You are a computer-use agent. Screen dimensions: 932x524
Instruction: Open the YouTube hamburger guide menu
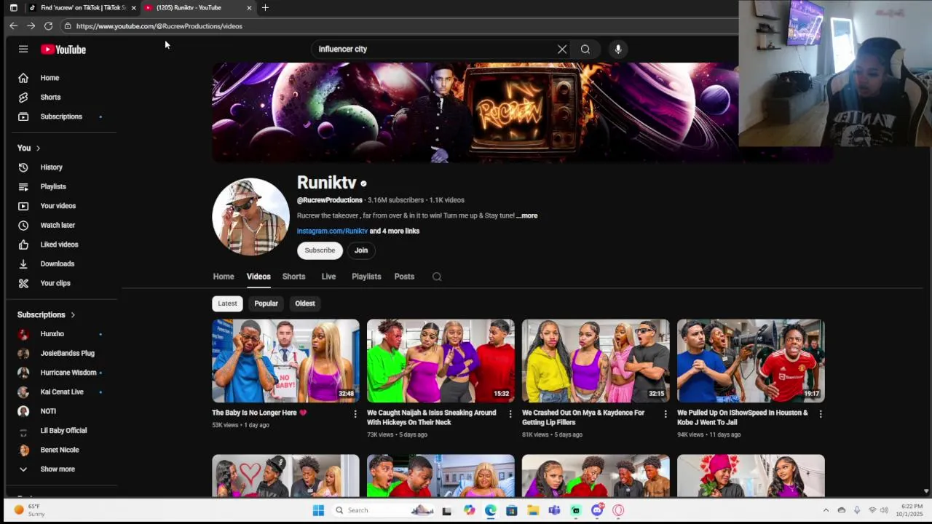23,49
